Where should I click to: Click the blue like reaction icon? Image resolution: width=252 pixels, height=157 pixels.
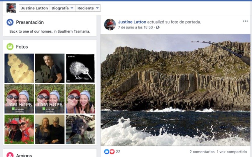107,151
